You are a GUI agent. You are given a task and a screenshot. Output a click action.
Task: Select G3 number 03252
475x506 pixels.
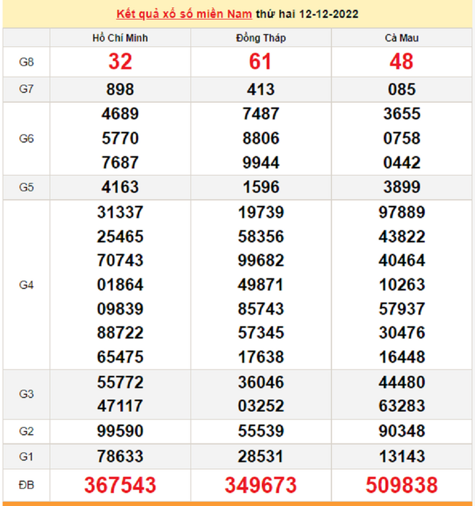coord(261,406)
